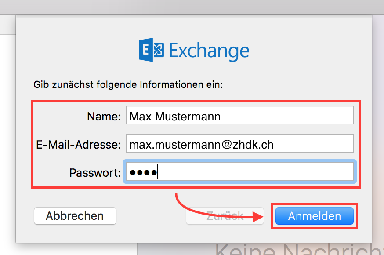This screenshot has height=255, width=384.
Task: Click the red arrowhead pointing to Anmelden
Action: pos(260,217)
